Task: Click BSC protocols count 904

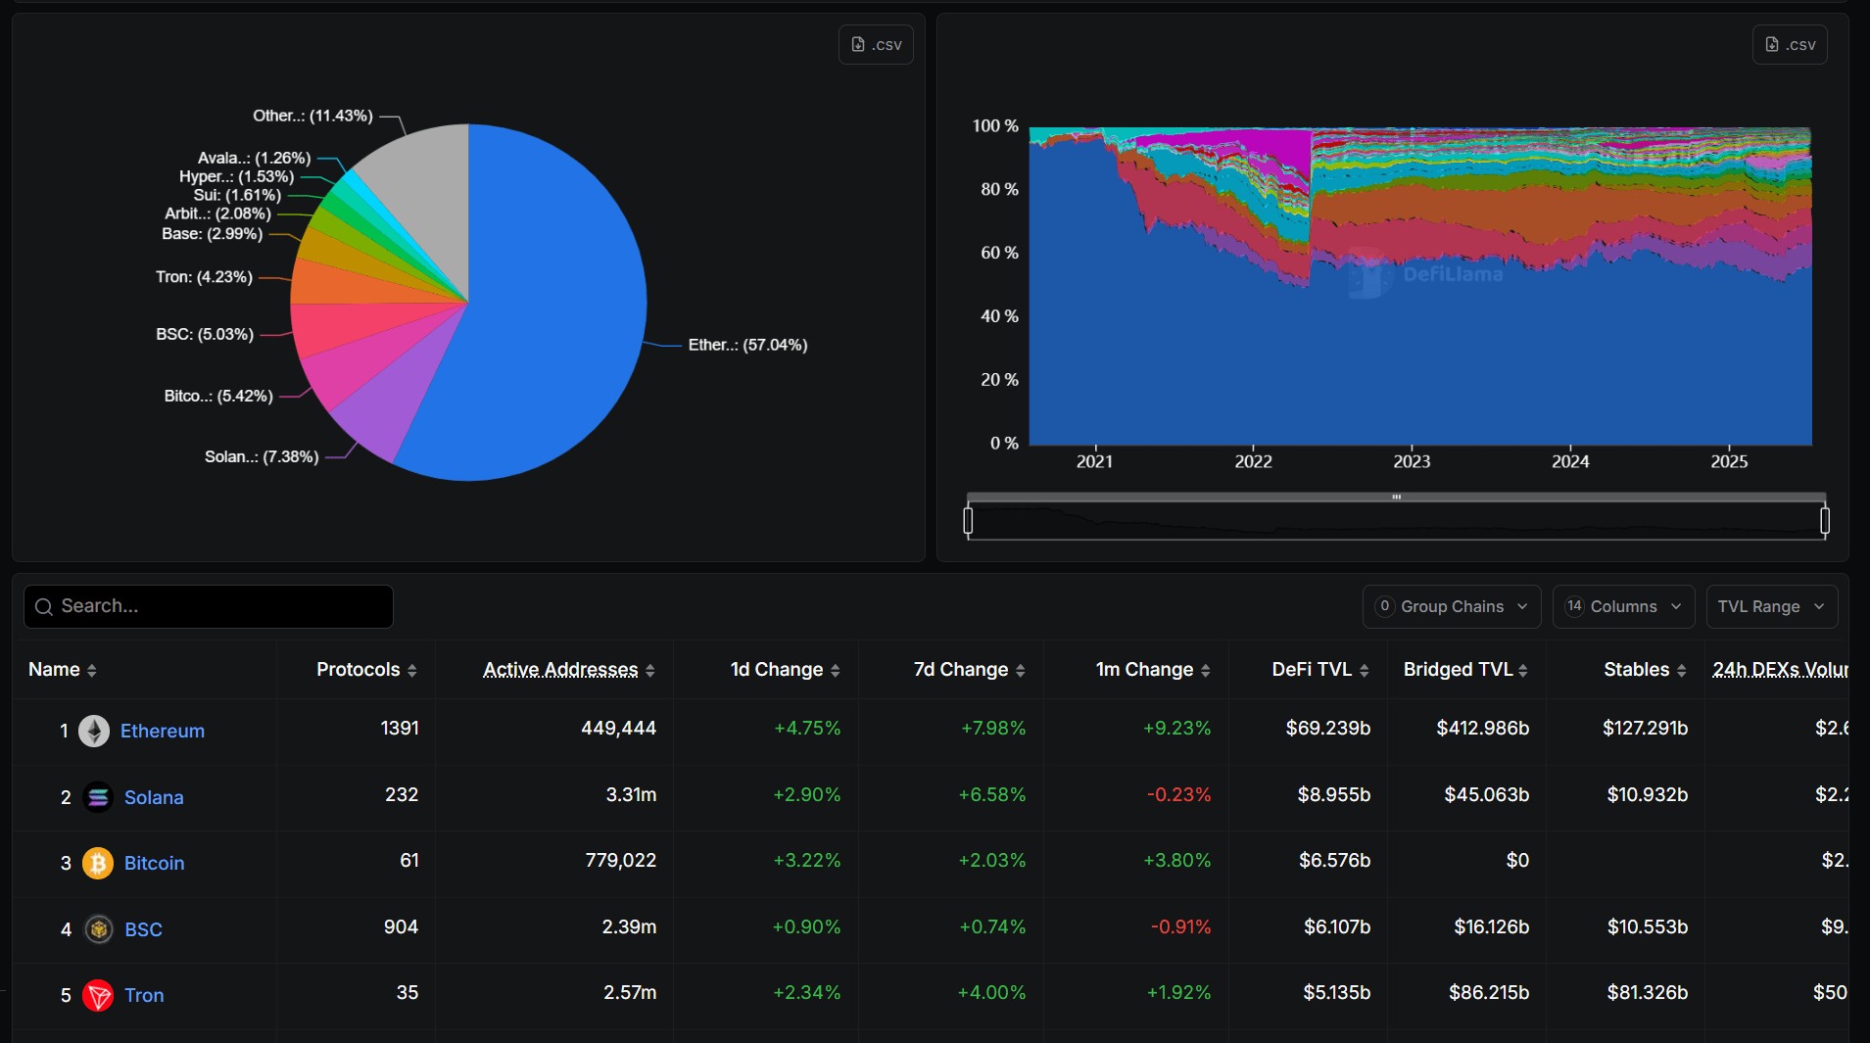Action: pyautogui.click(x=401, y=926)
